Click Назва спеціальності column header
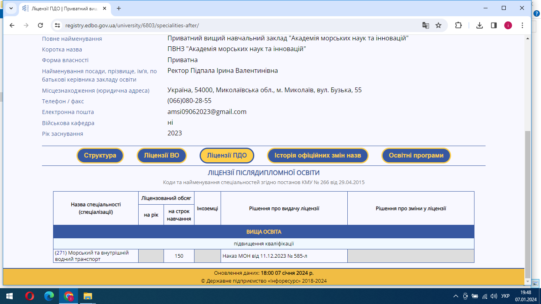The width and height of the screenshot is (541, 304). [96, 209]
